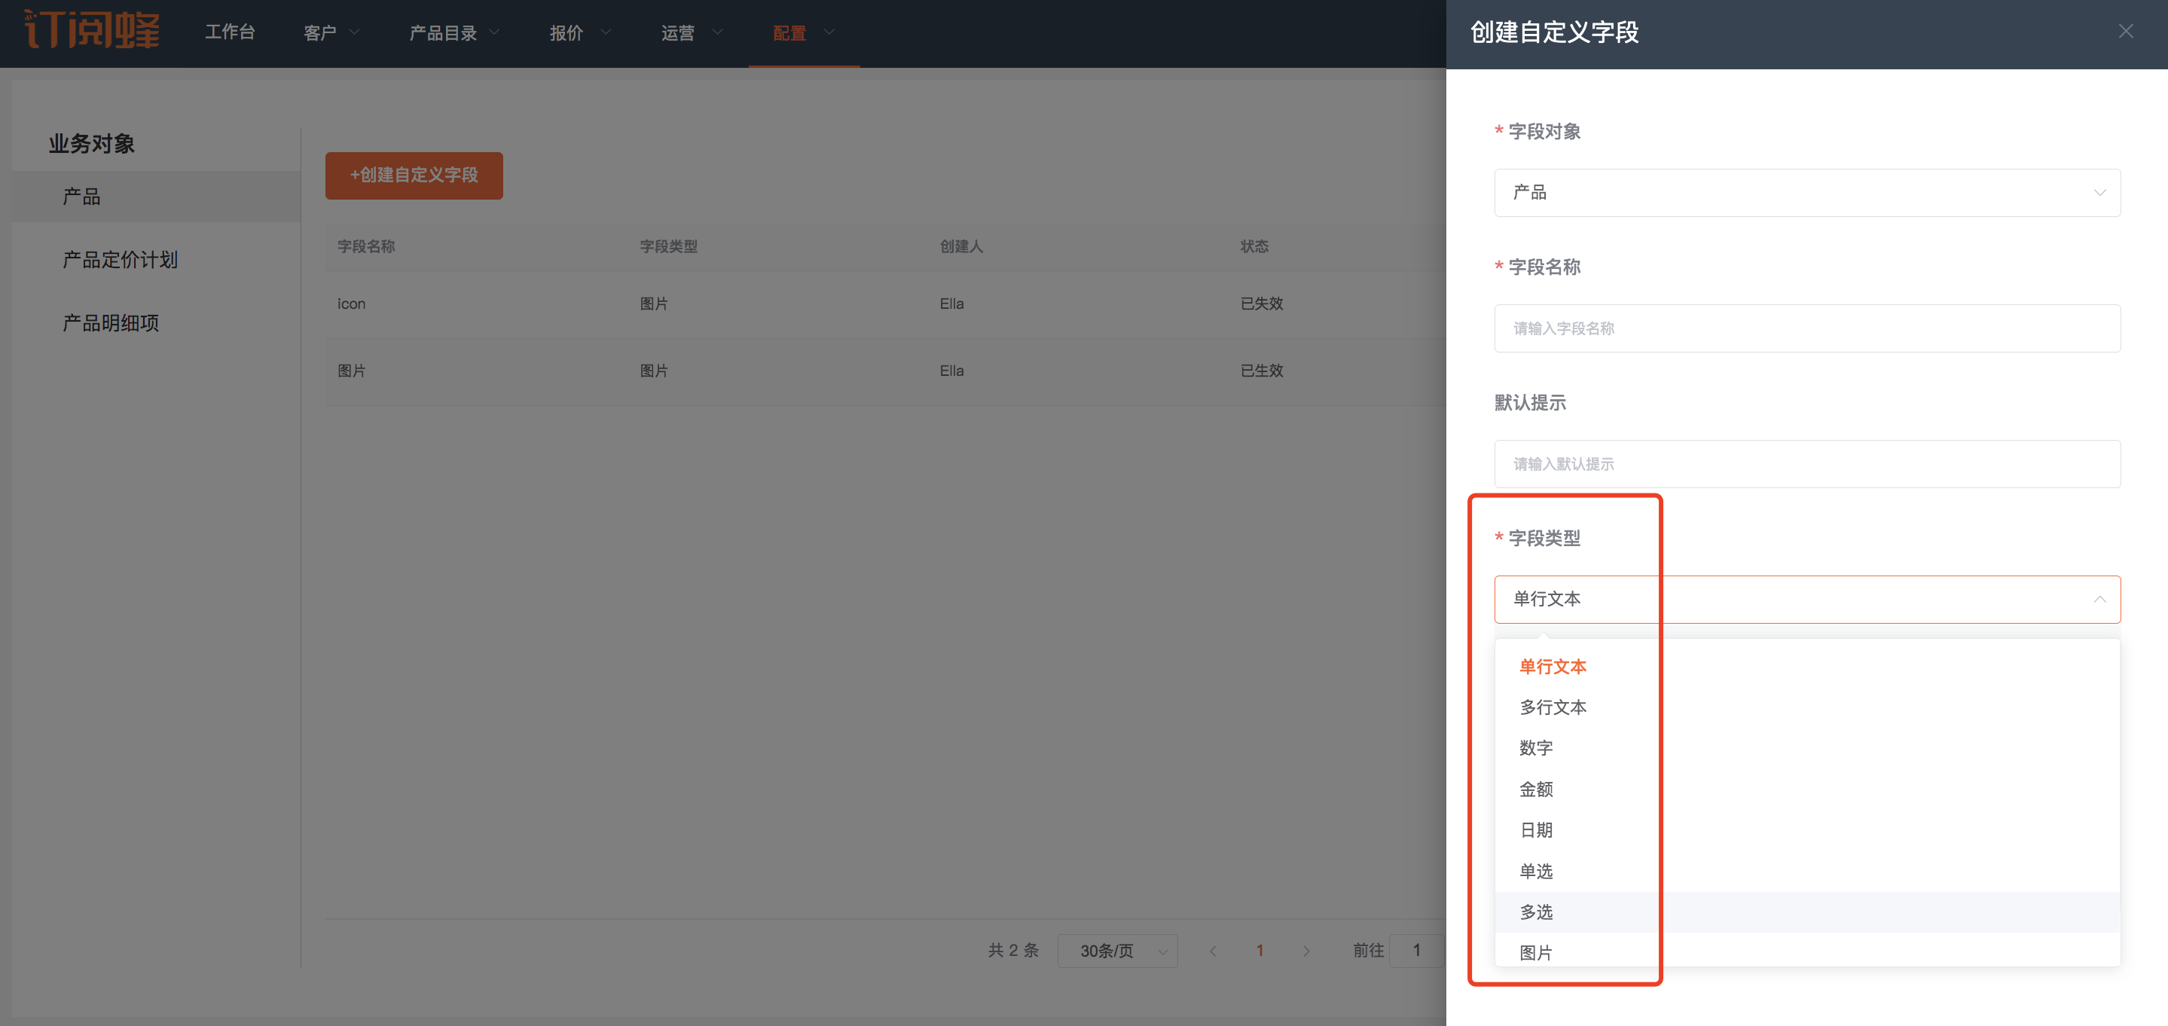Open the 产品 field object dropdown
Image resolution: width=2168 pixels, height=1026 pixels.
1806,193
